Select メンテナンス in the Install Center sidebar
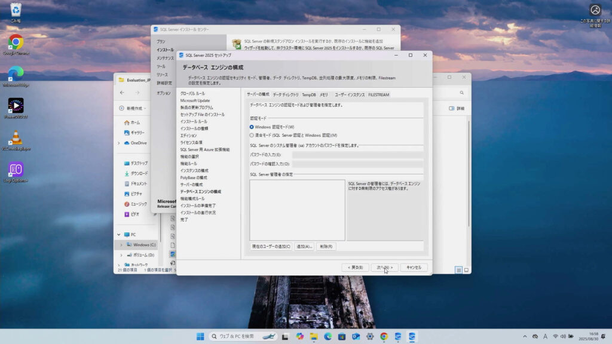The image size is (612, 344). click(165, 58)
